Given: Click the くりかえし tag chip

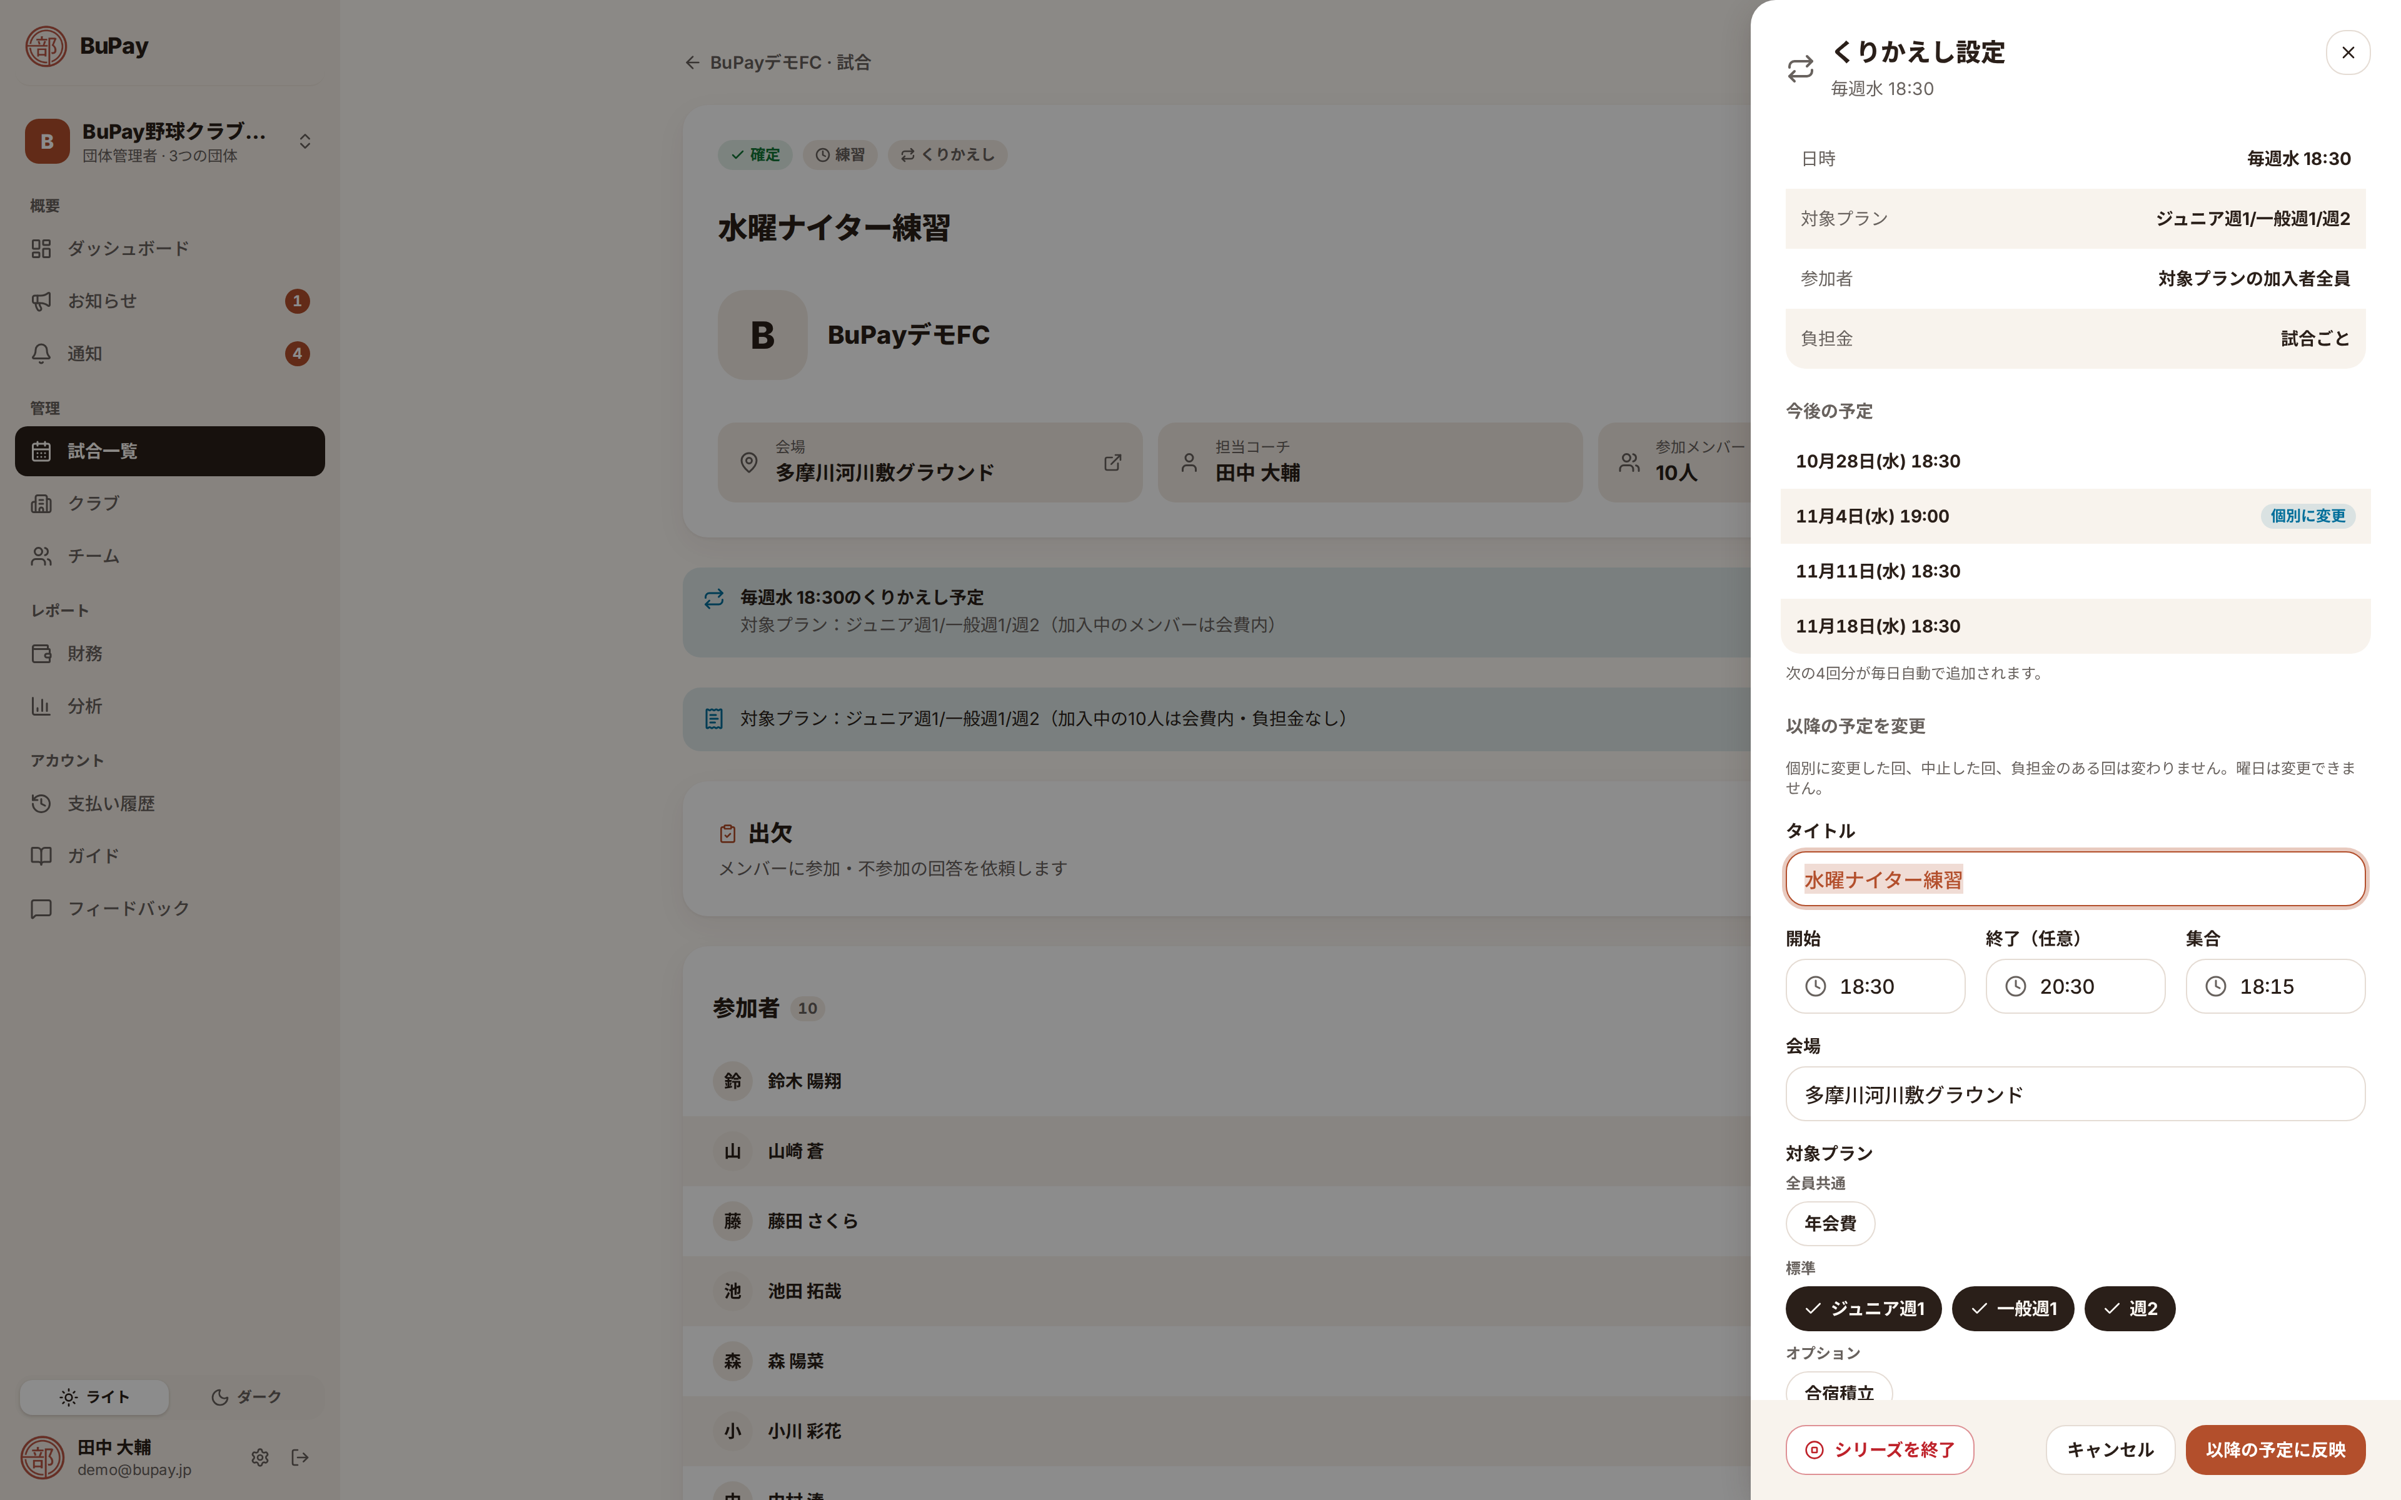Looking at the screenshot, I should [x=947, y=155].
